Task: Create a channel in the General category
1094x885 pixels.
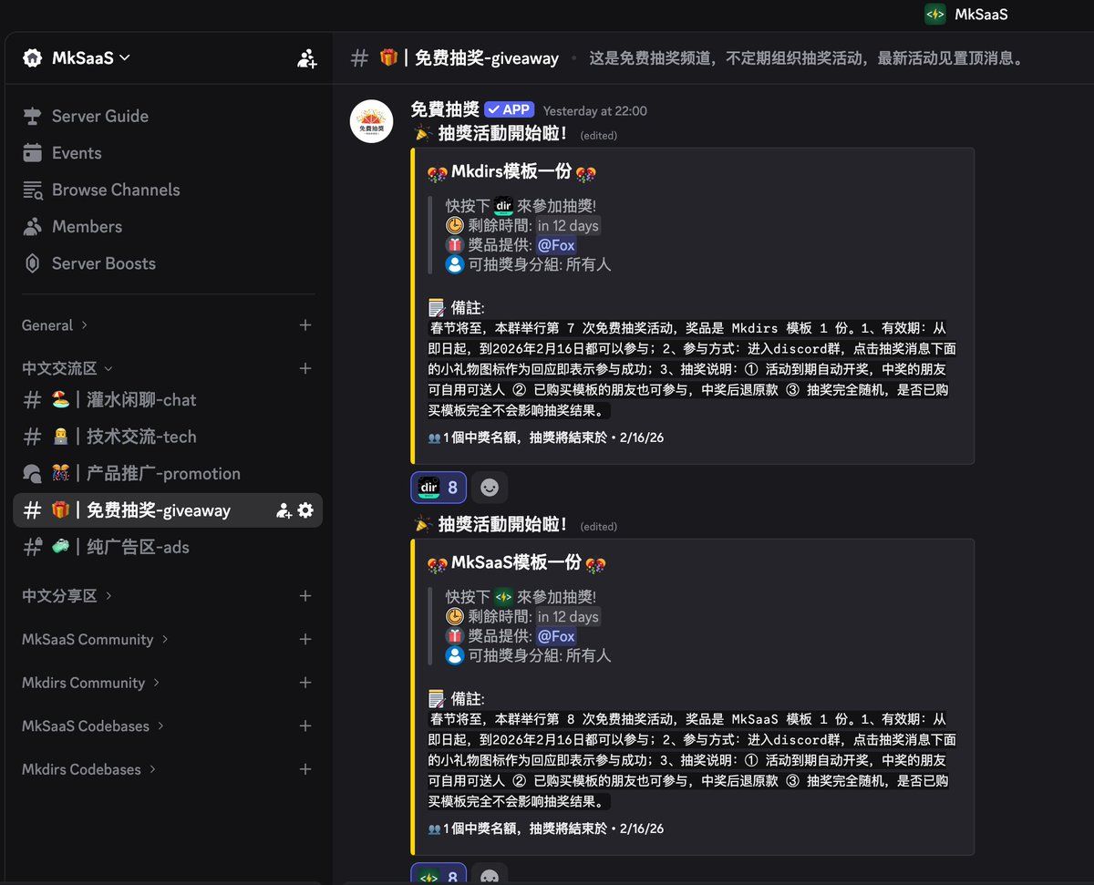Action: (x=305, y=325)
